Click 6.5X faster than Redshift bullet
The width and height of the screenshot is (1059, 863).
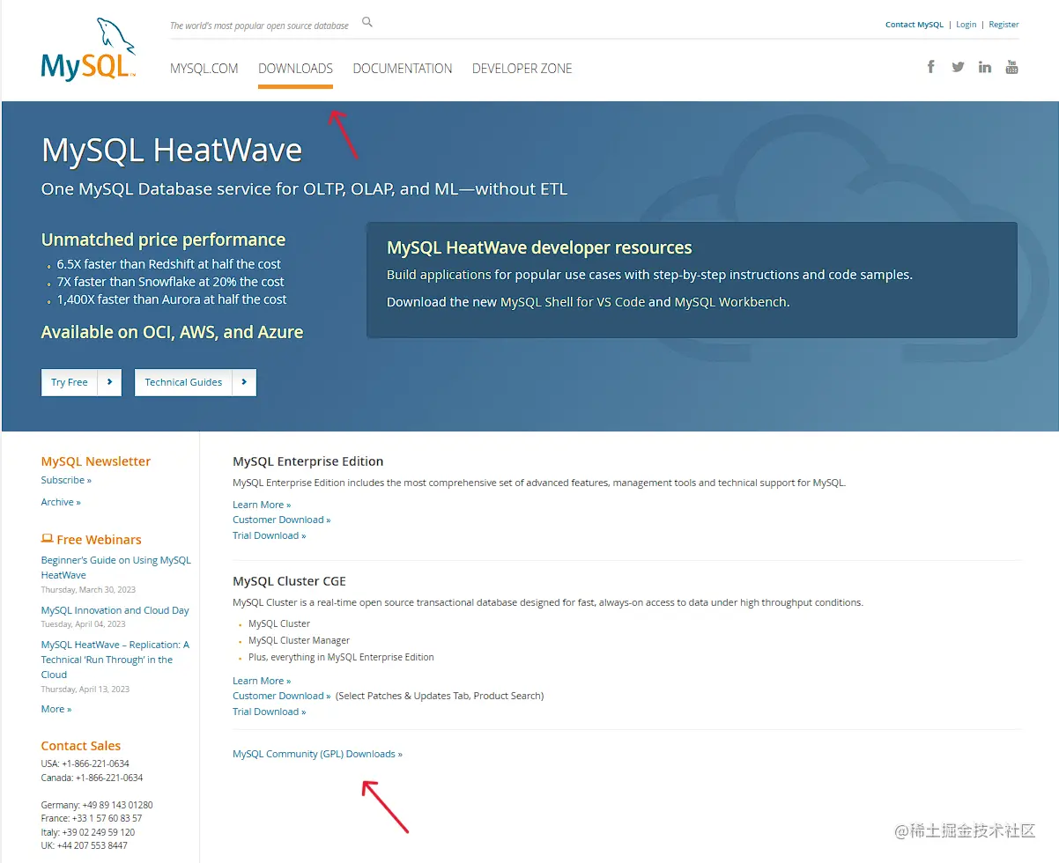(169, 264)
